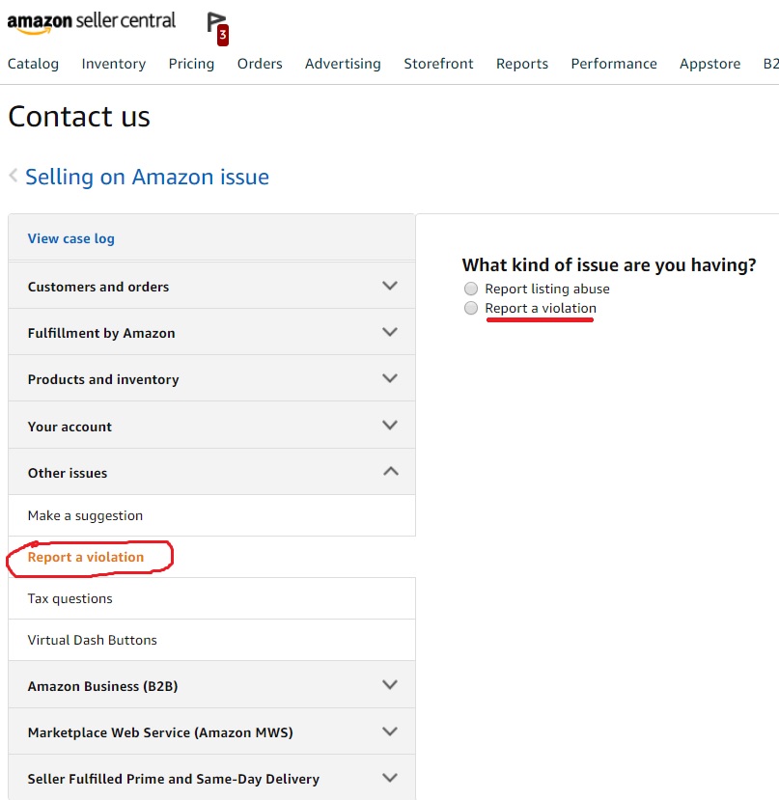This screenshot has width=779, height=800.
Task: Select the Make a suggestion item
Action: (86, 515)
